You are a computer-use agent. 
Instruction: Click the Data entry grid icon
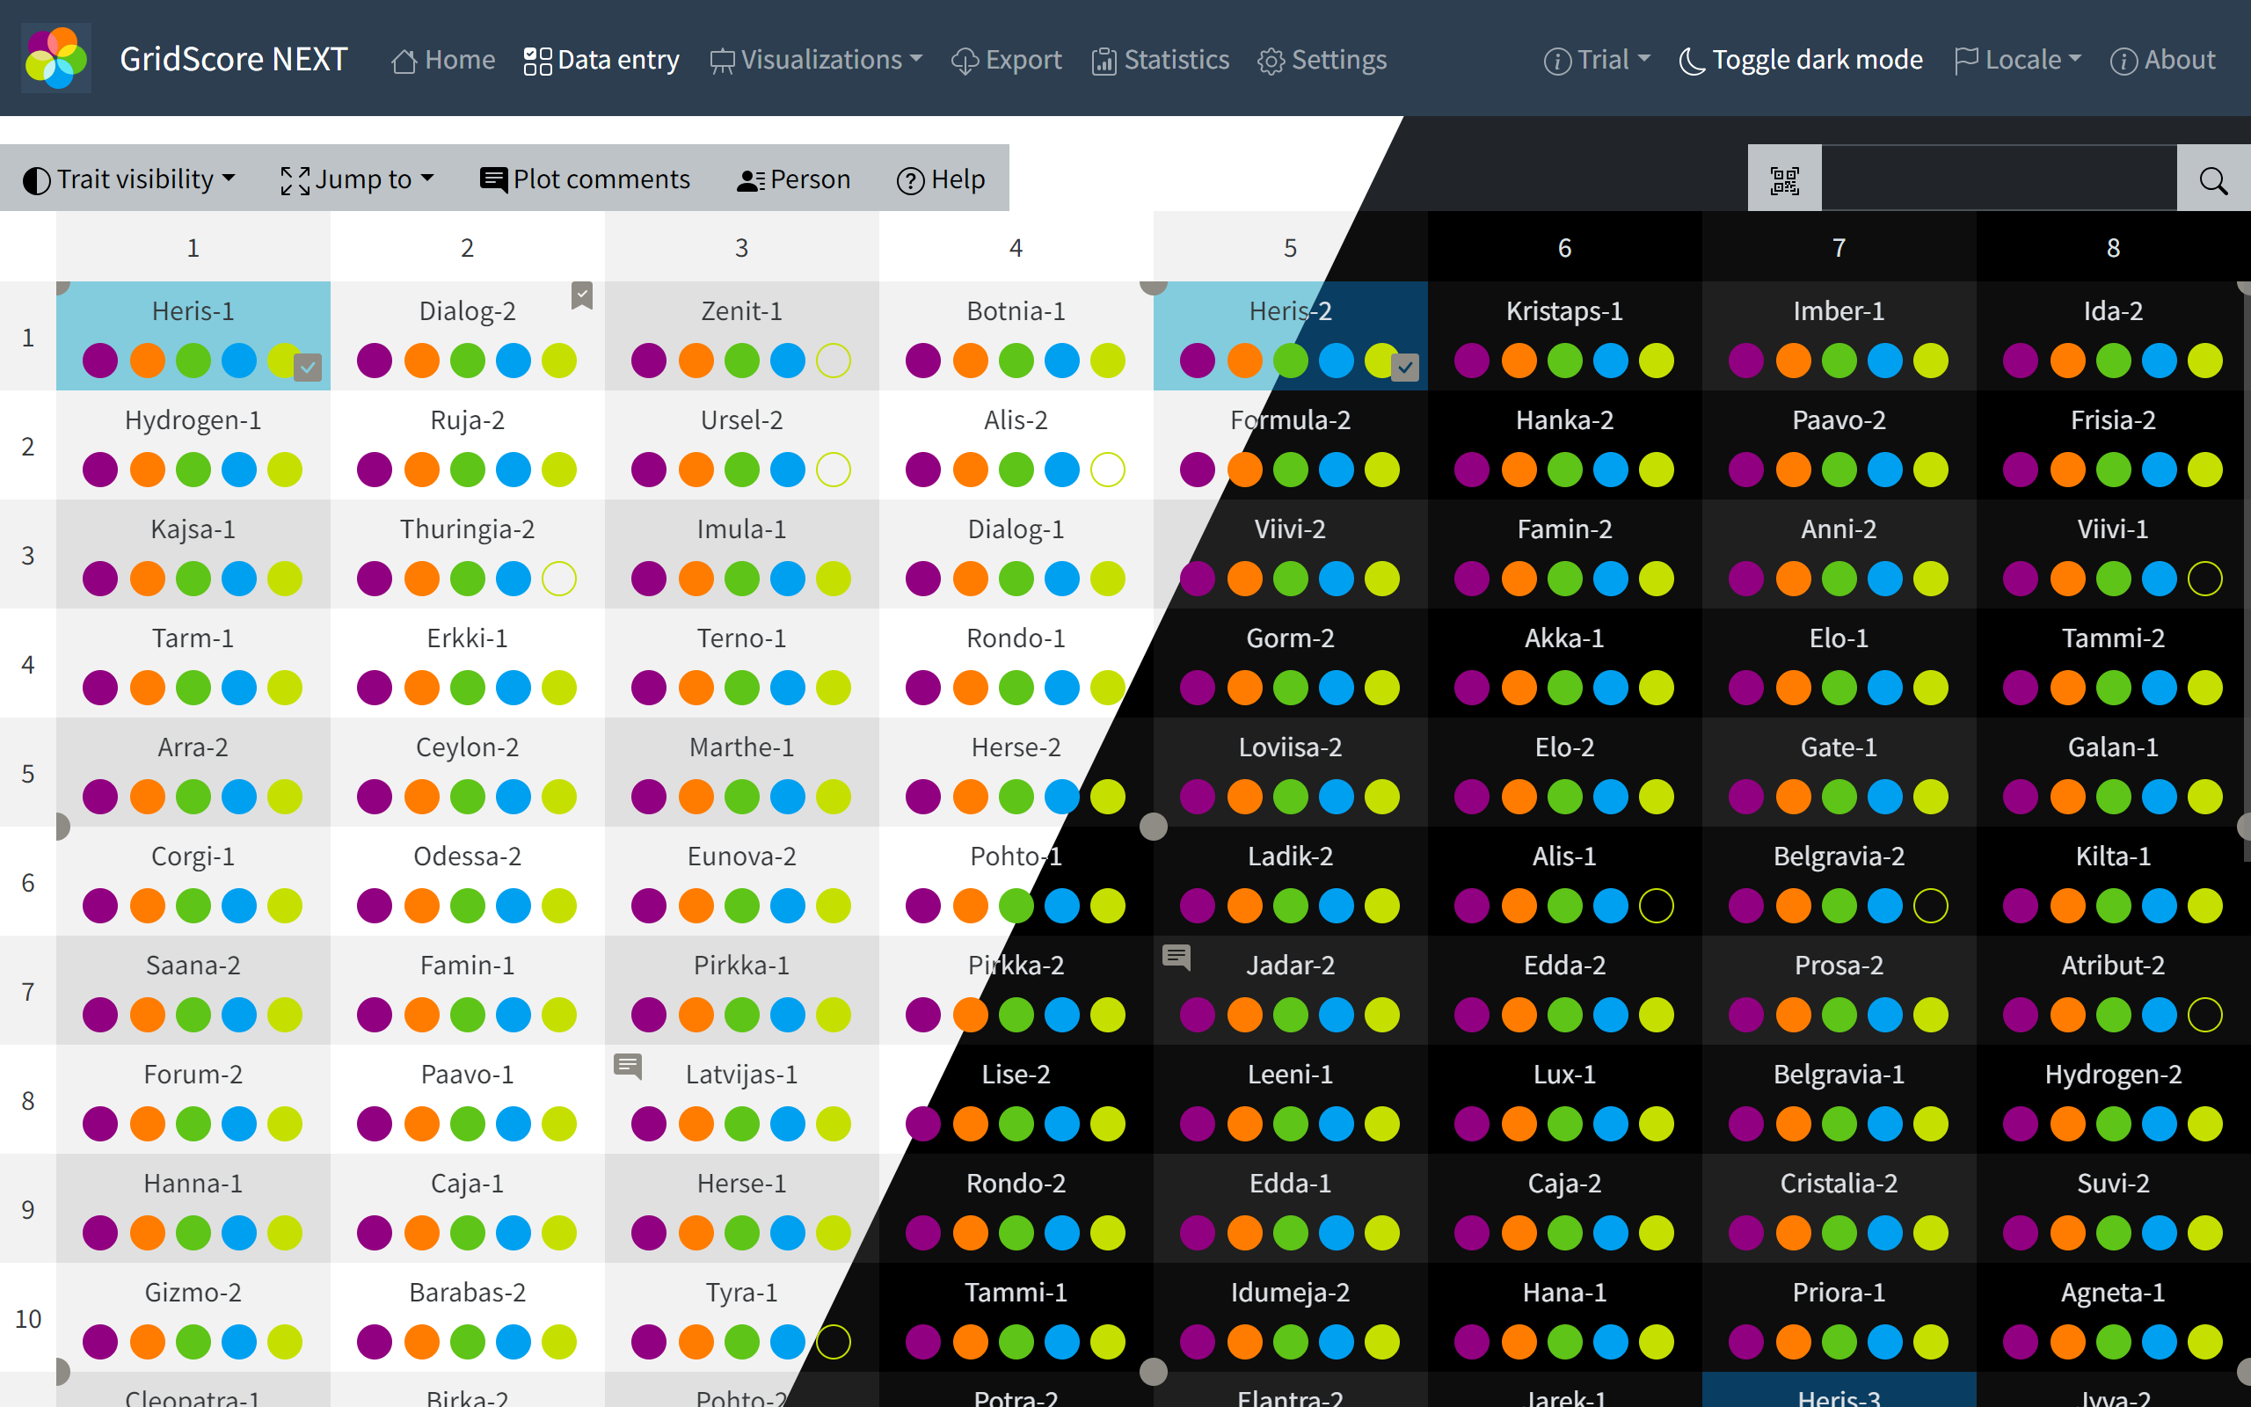pos(537,62)
